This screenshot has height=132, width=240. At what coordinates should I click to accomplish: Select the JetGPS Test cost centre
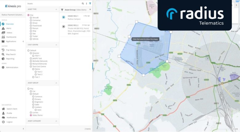pyautogui.click(x=31, y=58)
